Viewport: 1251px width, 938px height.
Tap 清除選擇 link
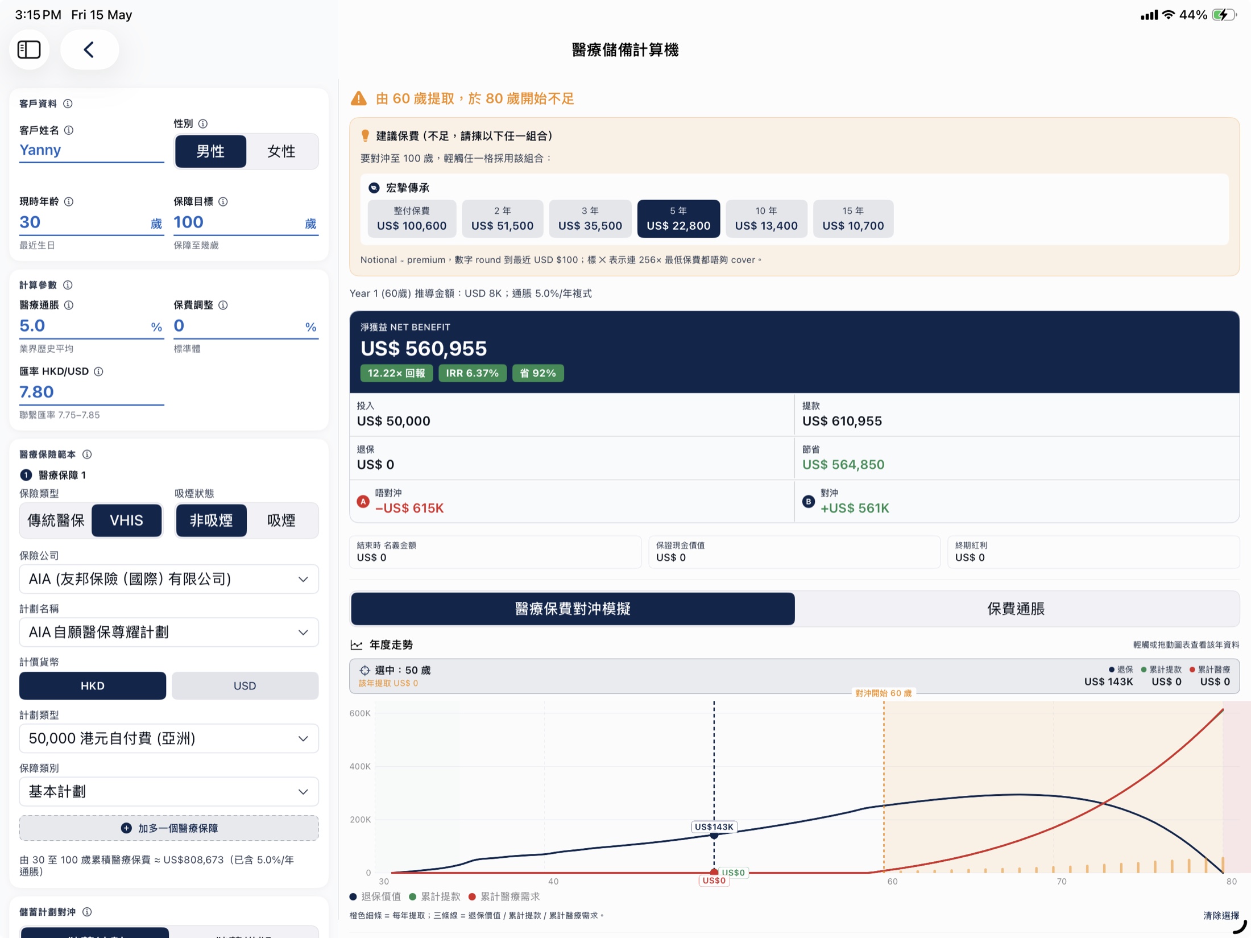click(1221, 915)
